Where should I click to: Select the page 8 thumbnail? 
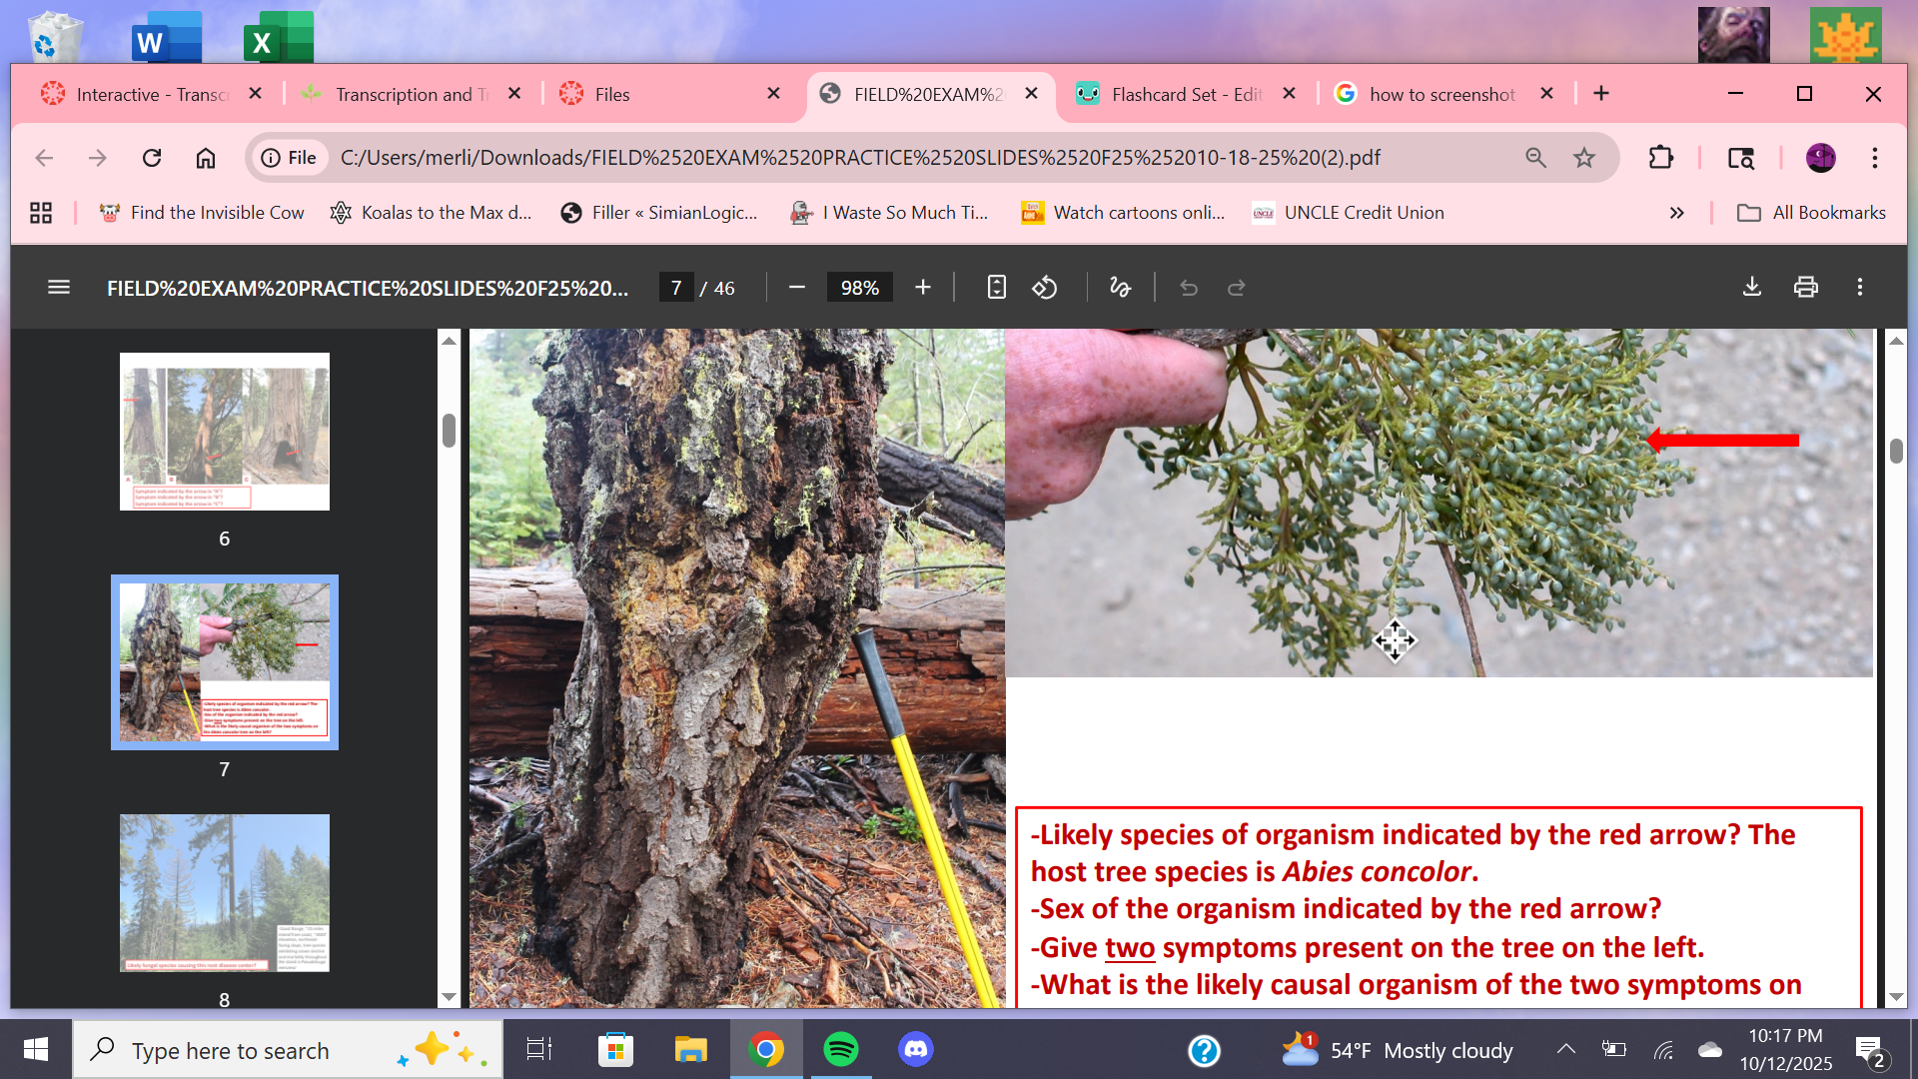pyautogui.click(x=225, y=892)
